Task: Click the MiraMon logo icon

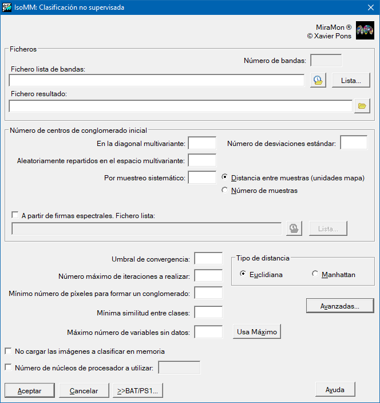Action: point(365,31)
